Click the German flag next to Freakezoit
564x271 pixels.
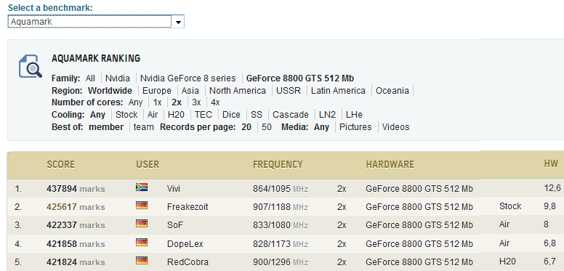click(x=142, y=206)
